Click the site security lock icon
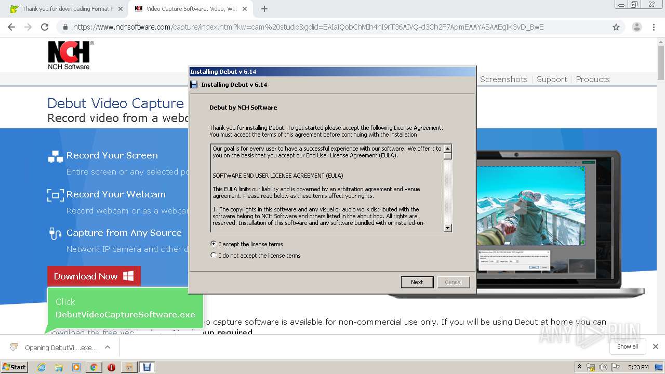The width and height of the screenshot is (665, 374). coord(65,27)
